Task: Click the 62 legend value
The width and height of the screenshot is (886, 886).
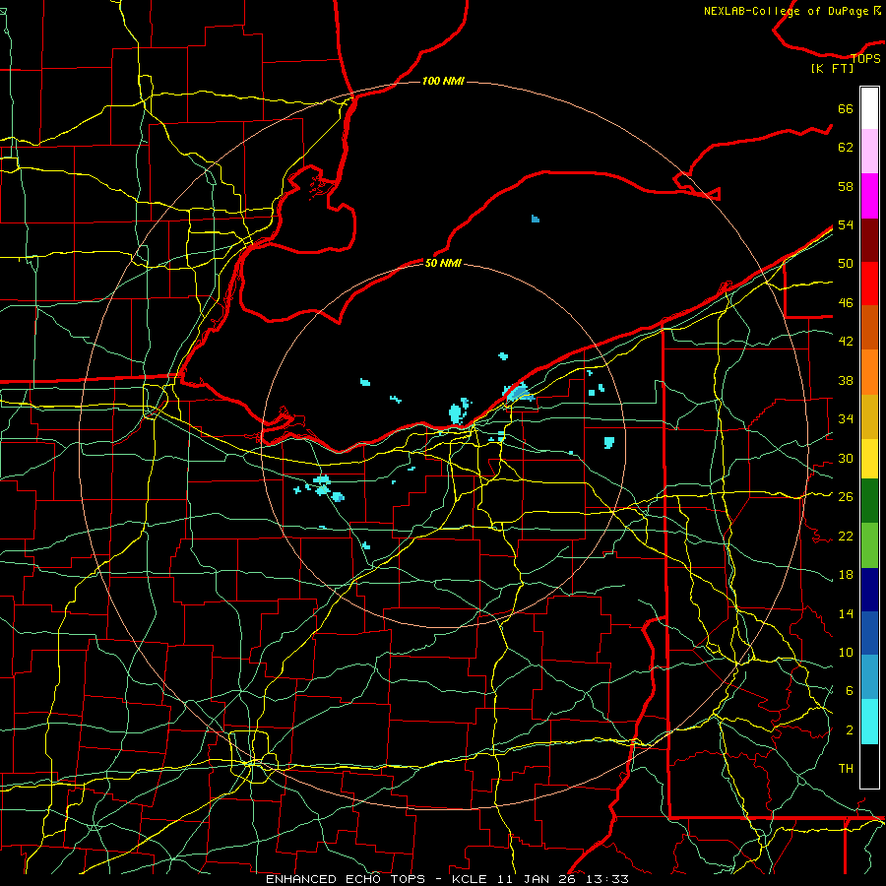Action: (x=846, y=148)
